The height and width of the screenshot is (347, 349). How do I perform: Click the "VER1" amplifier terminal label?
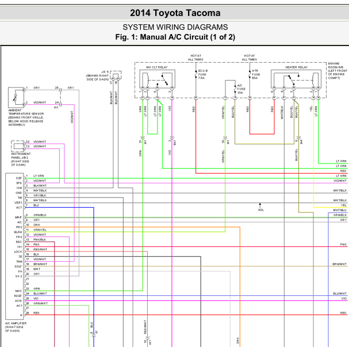pos(18,203)
